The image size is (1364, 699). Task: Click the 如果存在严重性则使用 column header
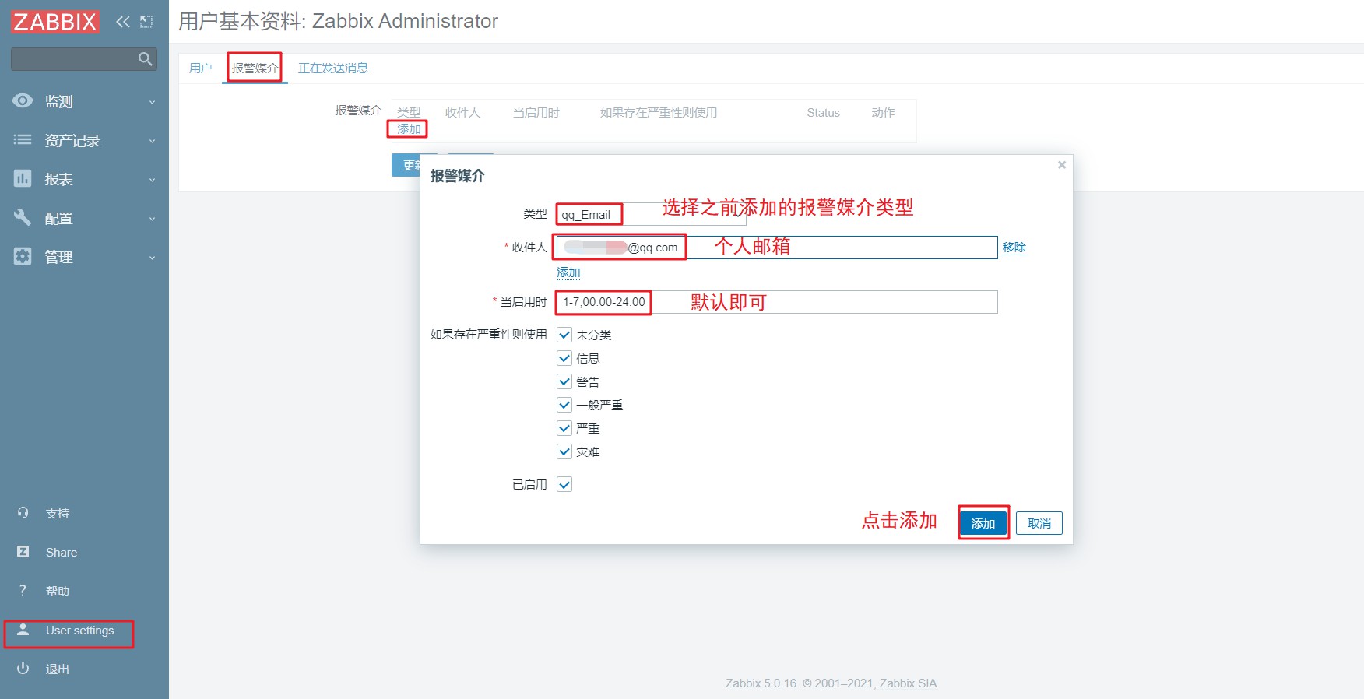click(x=659, y=113)
